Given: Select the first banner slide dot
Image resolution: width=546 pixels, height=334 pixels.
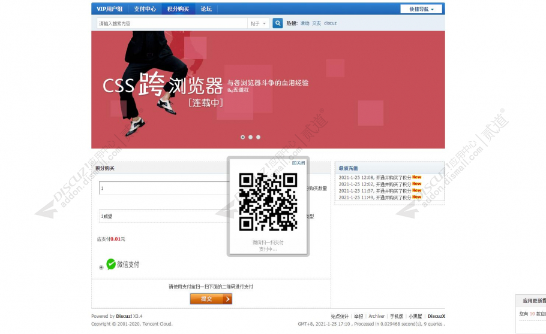Looking at the screenshot, I should tap(243, 137).
